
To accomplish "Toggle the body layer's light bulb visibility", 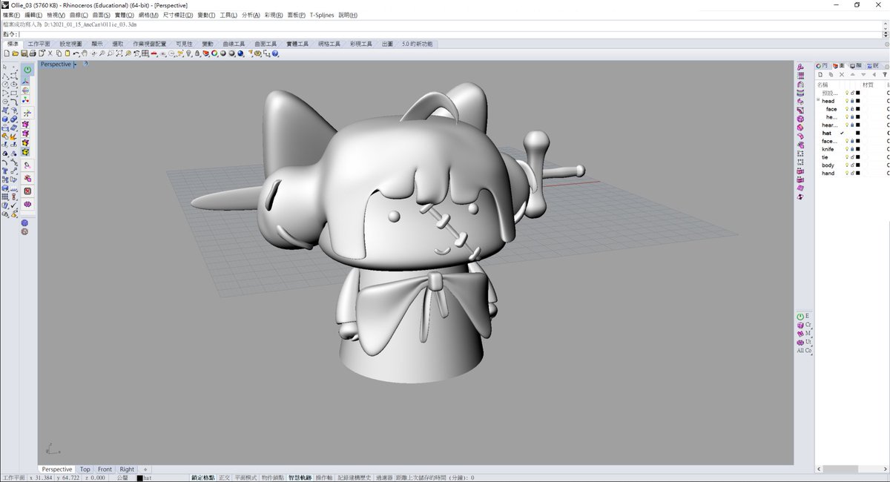I will (x=847, y=165).
